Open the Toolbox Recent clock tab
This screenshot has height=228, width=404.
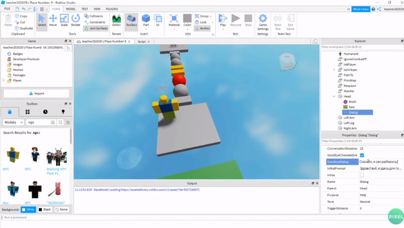pos(45,112)
